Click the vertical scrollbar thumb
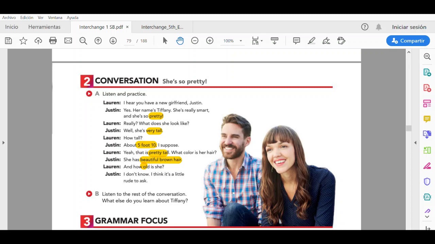Image resolution: width=435 pixels, height=244 pixels. click(409, 128)
